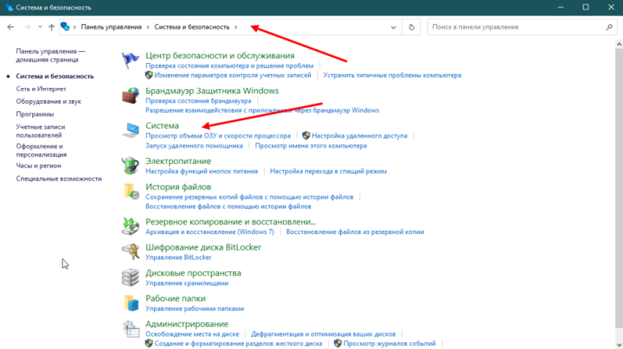Open Администрирование heading

coord(187,324)
